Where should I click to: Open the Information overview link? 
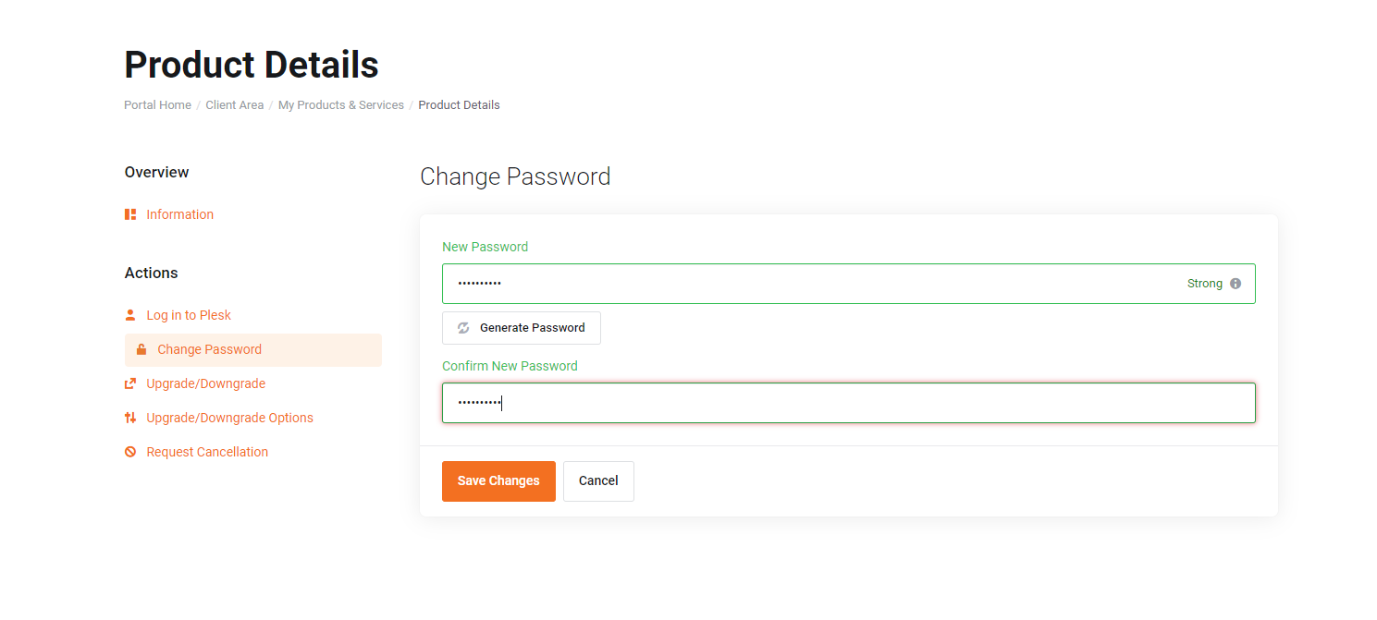pos(179,214)
